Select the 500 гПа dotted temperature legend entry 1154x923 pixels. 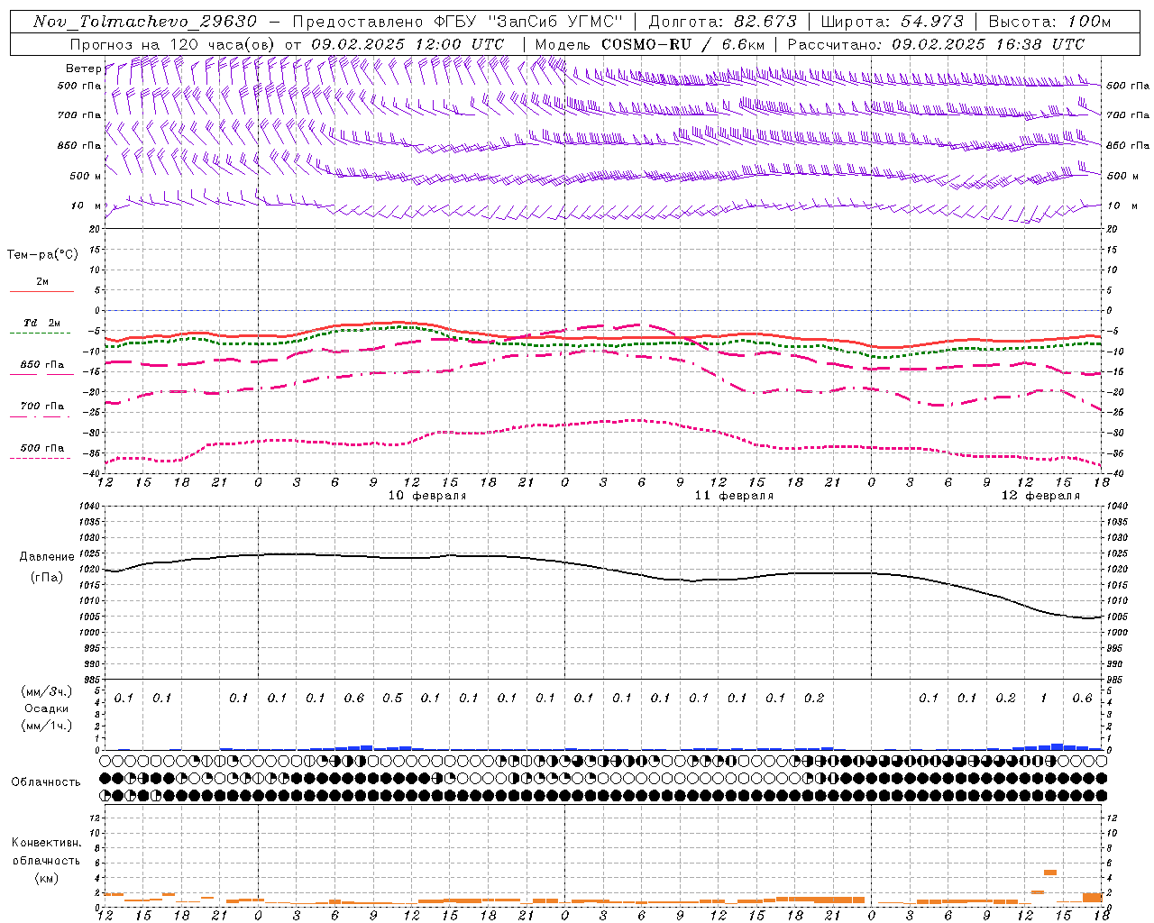pos(41,448)
